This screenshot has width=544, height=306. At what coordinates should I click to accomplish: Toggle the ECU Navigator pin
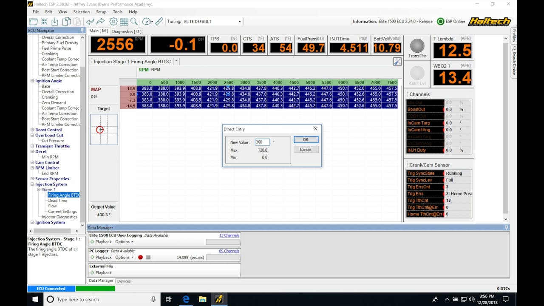82,31
